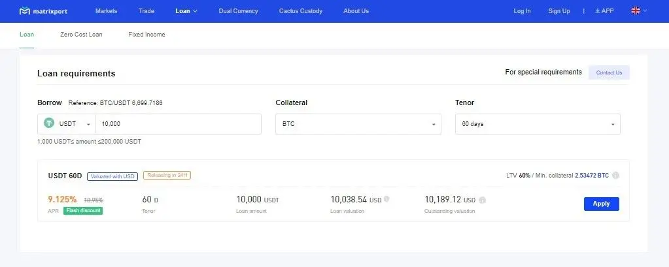Switch to the Fixed Income tab

[146, 35]
